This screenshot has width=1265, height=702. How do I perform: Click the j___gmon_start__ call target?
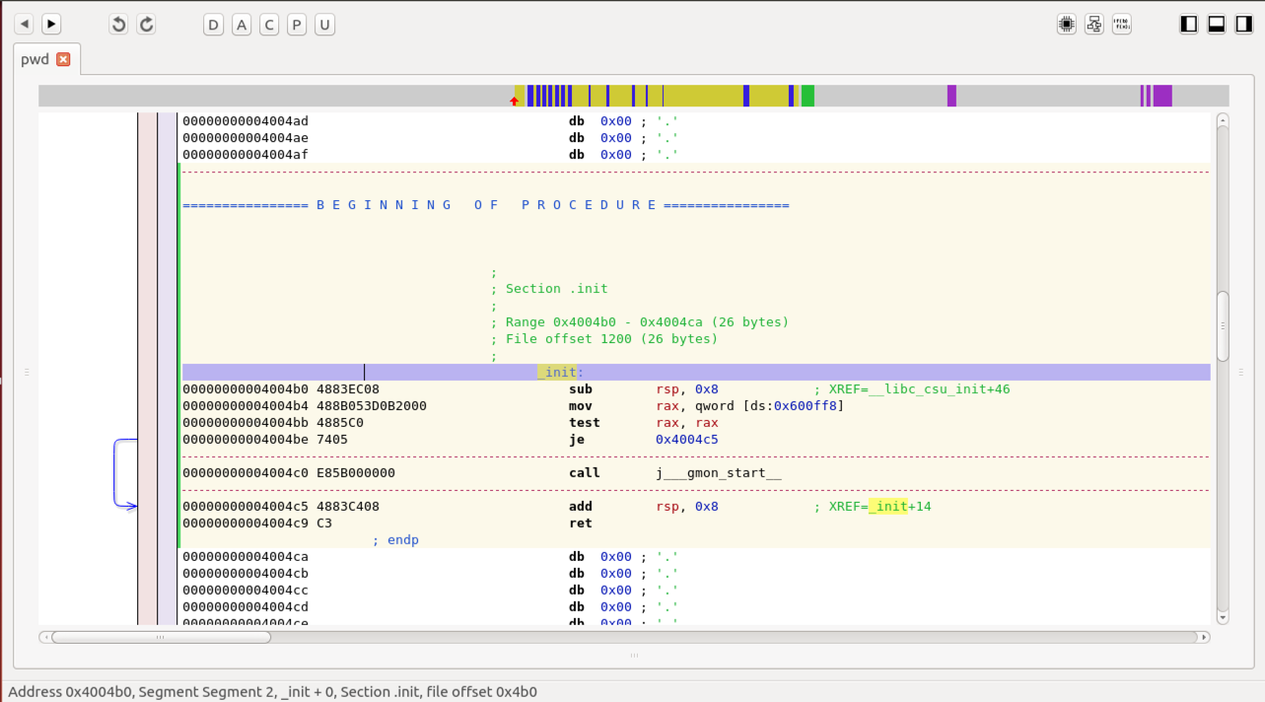point(718,473)
